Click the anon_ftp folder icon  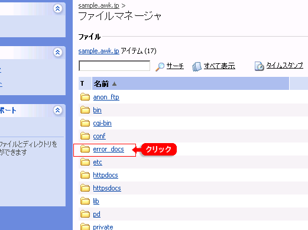(x=85, y=97)
